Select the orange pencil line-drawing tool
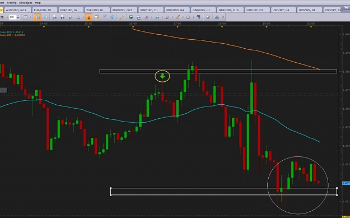Image resolution: width=350 pixels, height=218 pixels. pos(178,17)
